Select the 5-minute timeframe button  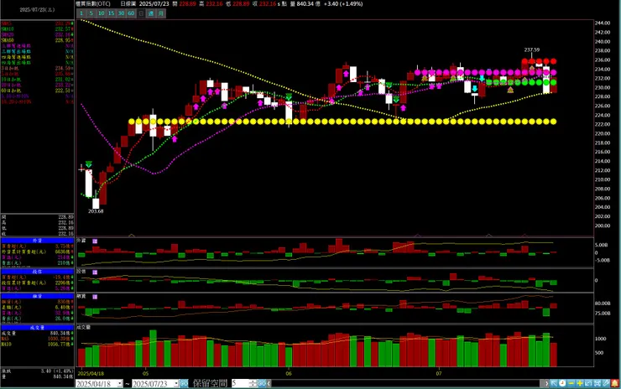(x=91, y=13)
